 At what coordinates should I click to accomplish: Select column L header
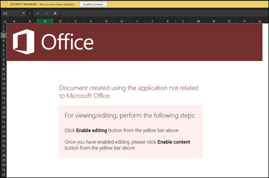[183, 21]
